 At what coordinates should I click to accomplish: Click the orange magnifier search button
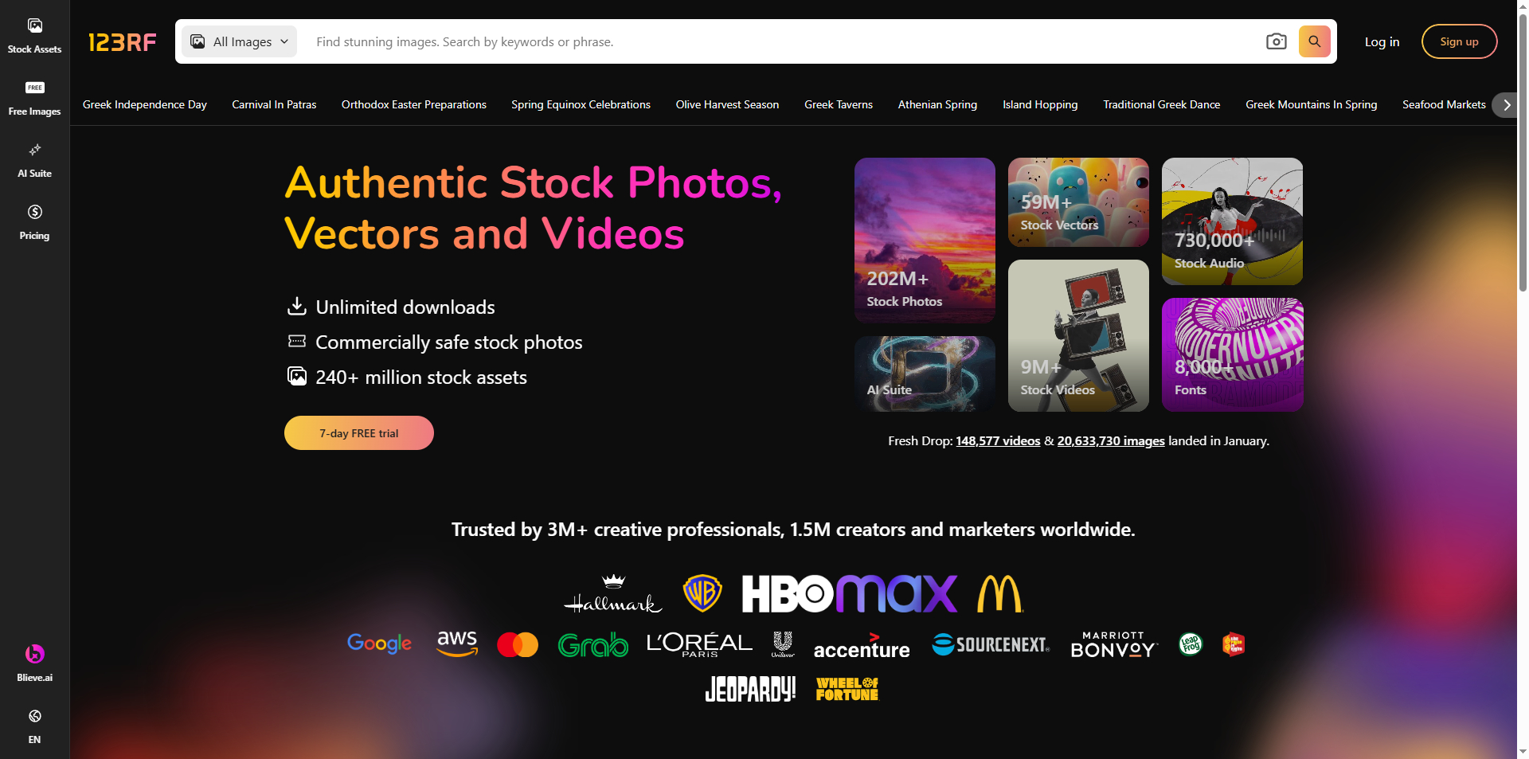pyautogui.click(x=1314, y=41)
